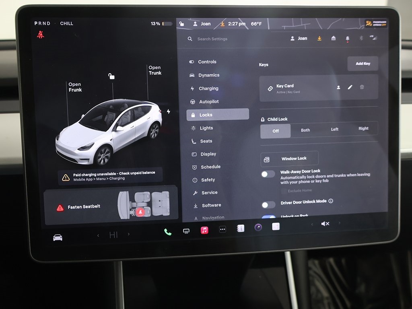Select the Display settings tab
Screen dimensions: 412x309
208,154
